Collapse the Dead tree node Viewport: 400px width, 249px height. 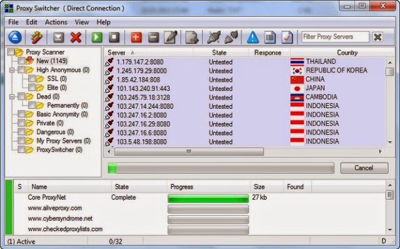pos(12,97)
